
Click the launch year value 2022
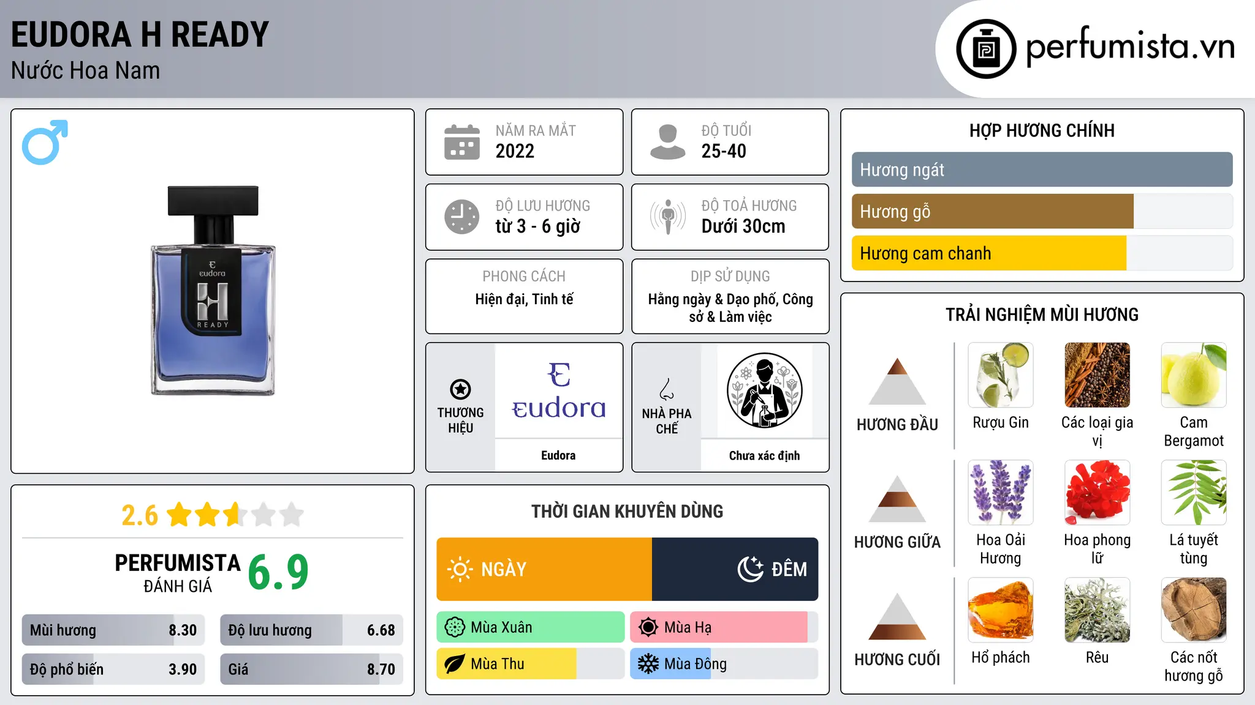pyautogui.click(x=515, y=151)
